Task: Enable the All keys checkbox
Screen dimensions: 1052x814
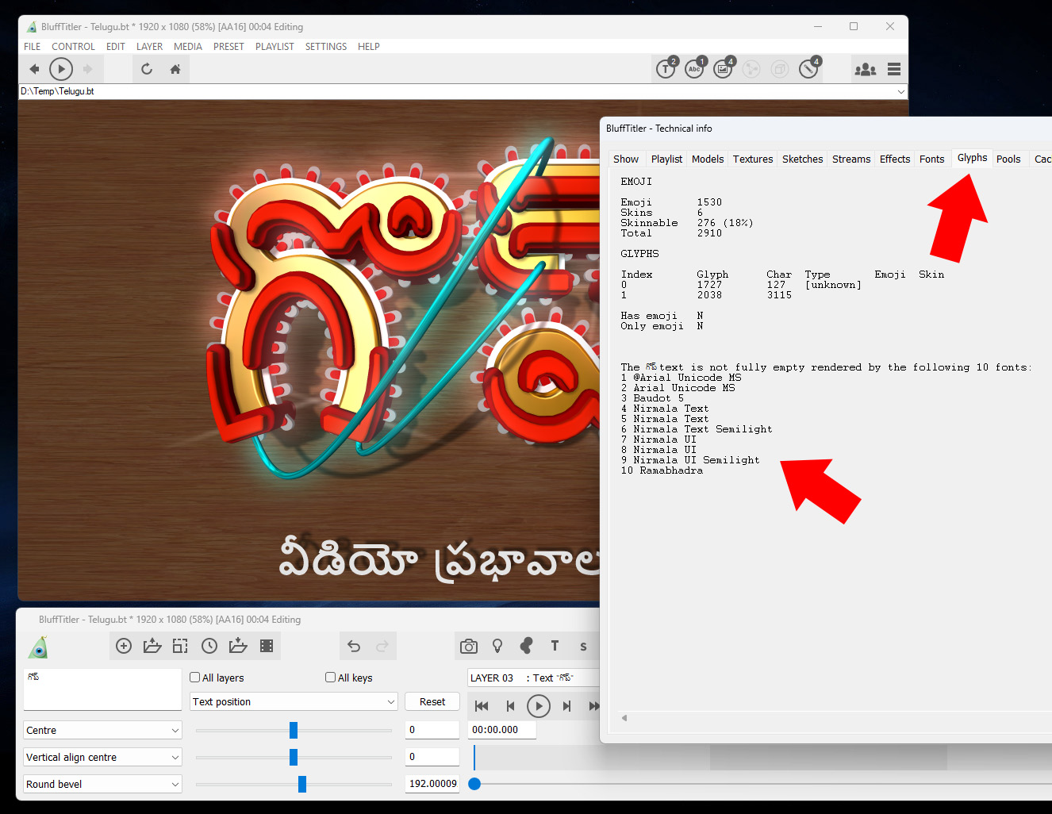Action: [x=331, y=678]
